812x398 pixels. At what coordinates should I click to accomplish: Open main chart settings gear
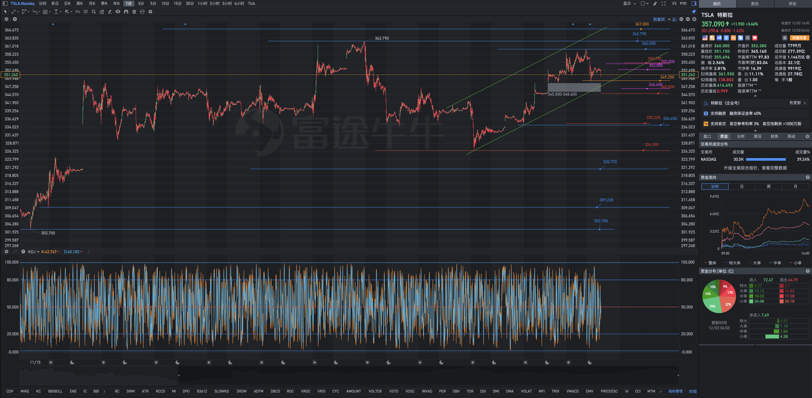coord(6,19)
